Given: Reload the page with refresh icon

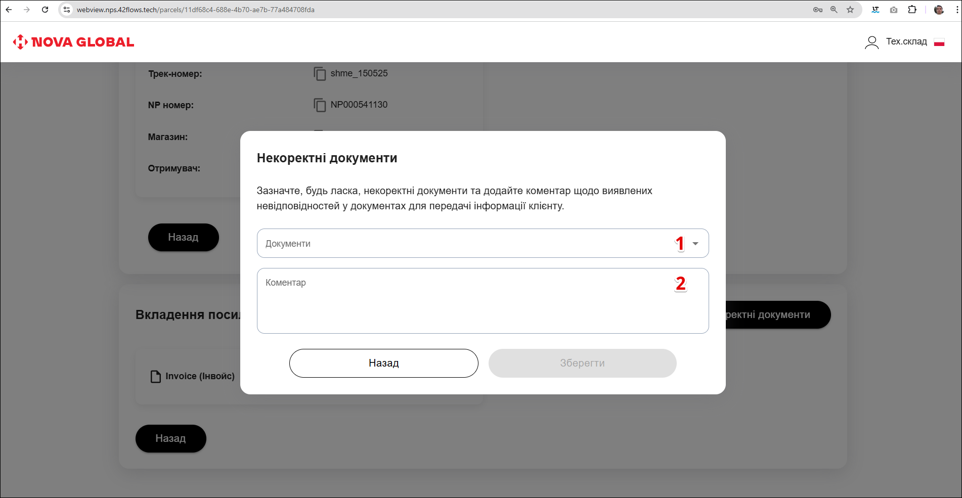Looking at the screenshot, I should (x=45, y=10).
